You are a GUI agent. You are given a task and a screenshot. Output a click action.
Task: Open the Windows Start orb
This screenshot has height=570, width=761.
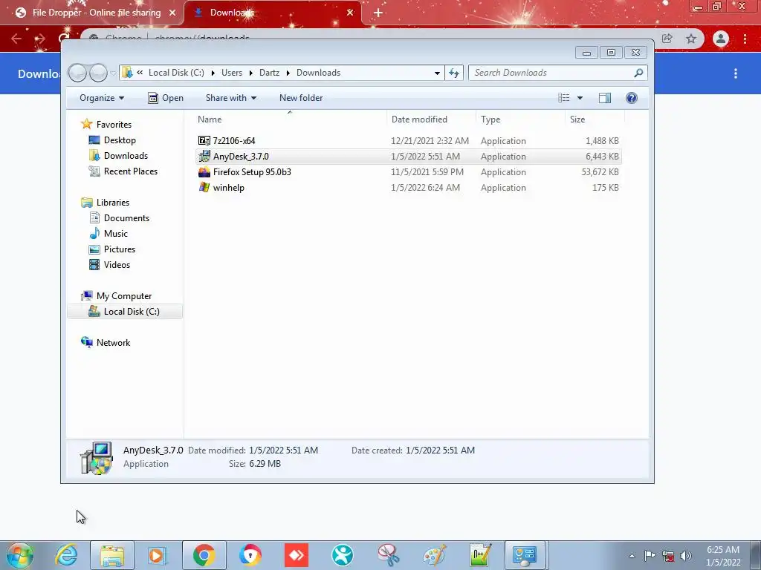coord(20,555)
